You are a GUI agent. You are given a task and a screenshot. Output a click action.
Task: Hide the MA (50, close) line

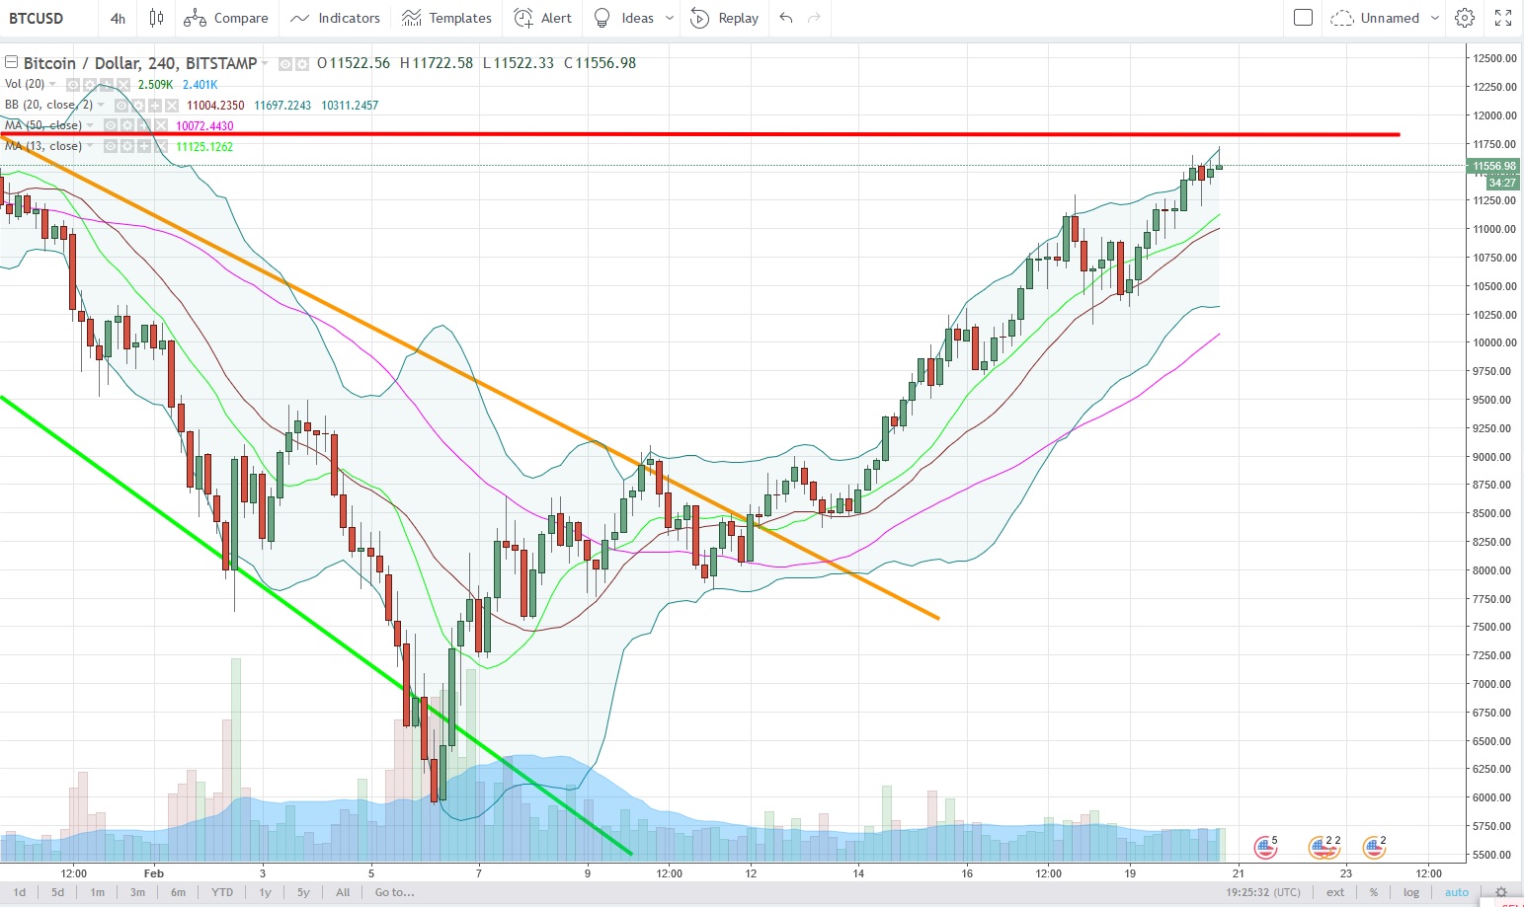(x=111, y=125)
